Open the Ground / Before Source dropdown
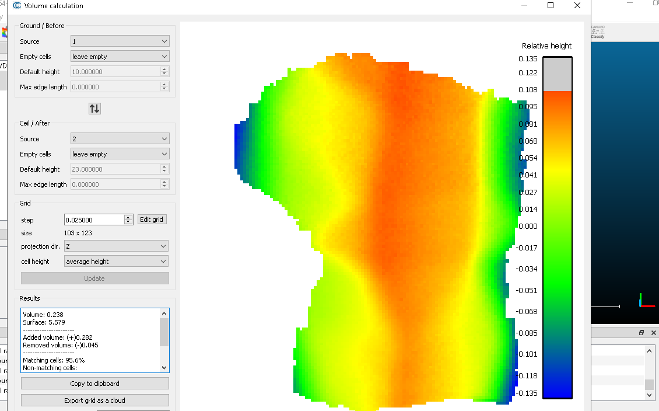Viewport: 659px width, 411px height. click(120, 41)
